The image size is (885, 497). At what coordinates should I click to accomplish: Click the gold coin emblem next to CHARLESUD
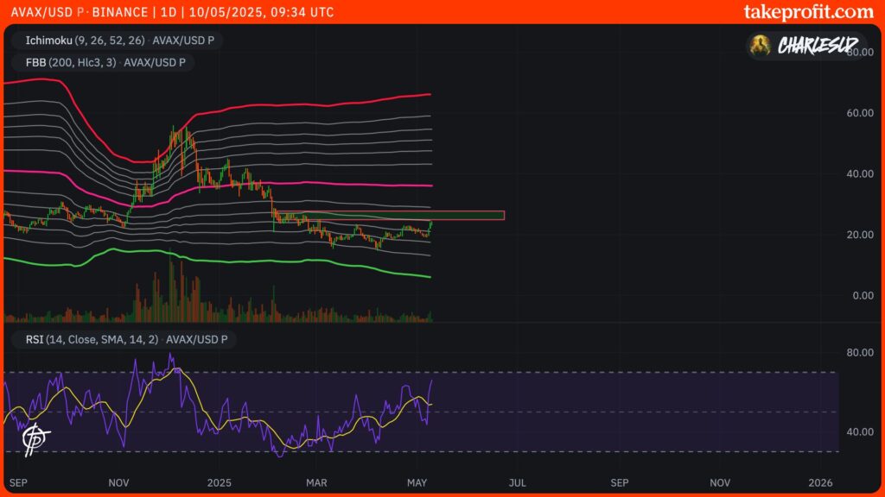[x=761, y=47]
